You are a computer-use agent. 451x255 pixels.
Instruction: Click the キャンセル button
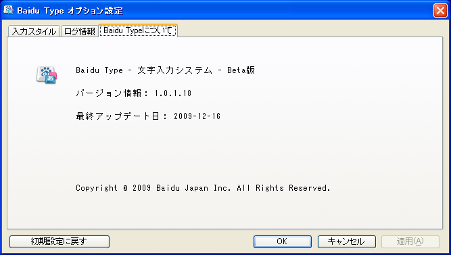(347, 241)
